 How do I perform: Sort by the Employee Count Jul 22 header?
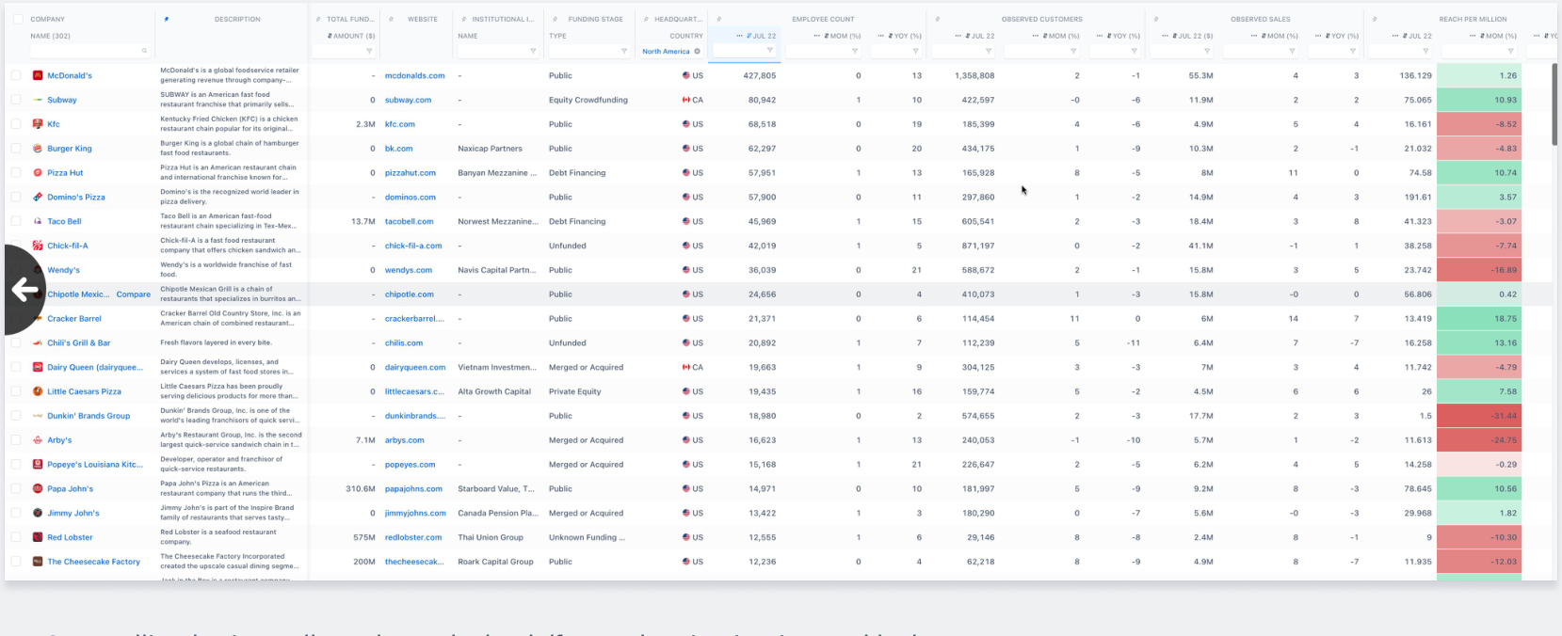[x=761, y=36]
